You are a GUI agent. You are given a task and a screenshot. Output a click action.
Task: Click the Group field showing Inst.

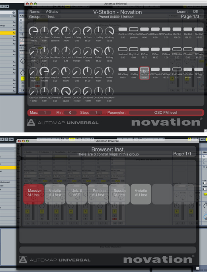[x=51, y=17]
